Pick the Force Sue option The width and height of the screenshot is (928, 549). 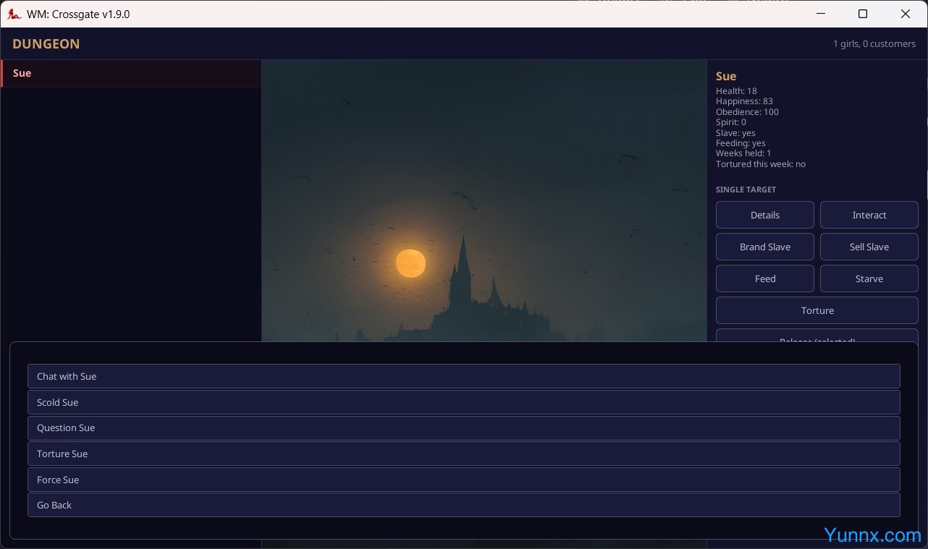pos(463,480)
